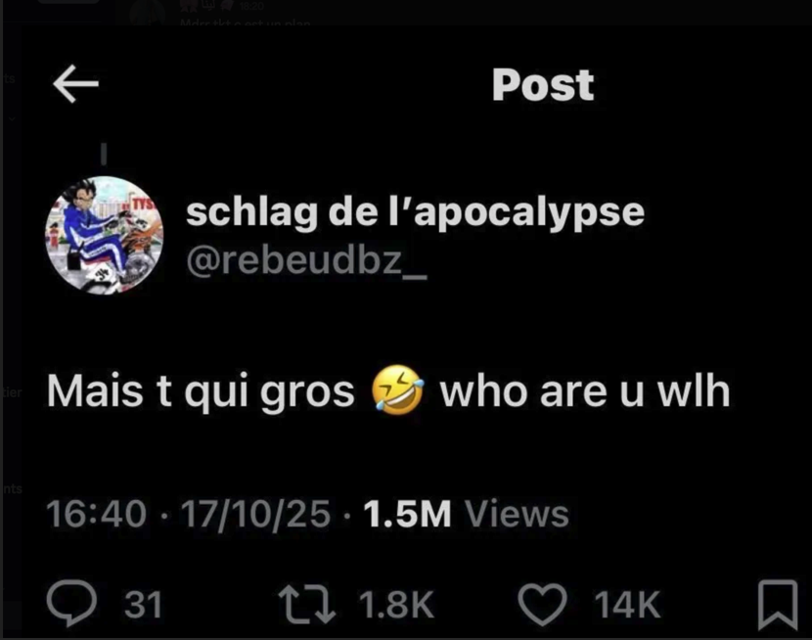Open the @rebeudbz_ handle link
Viewport: 812px width, 640px height.
(306, 260)
